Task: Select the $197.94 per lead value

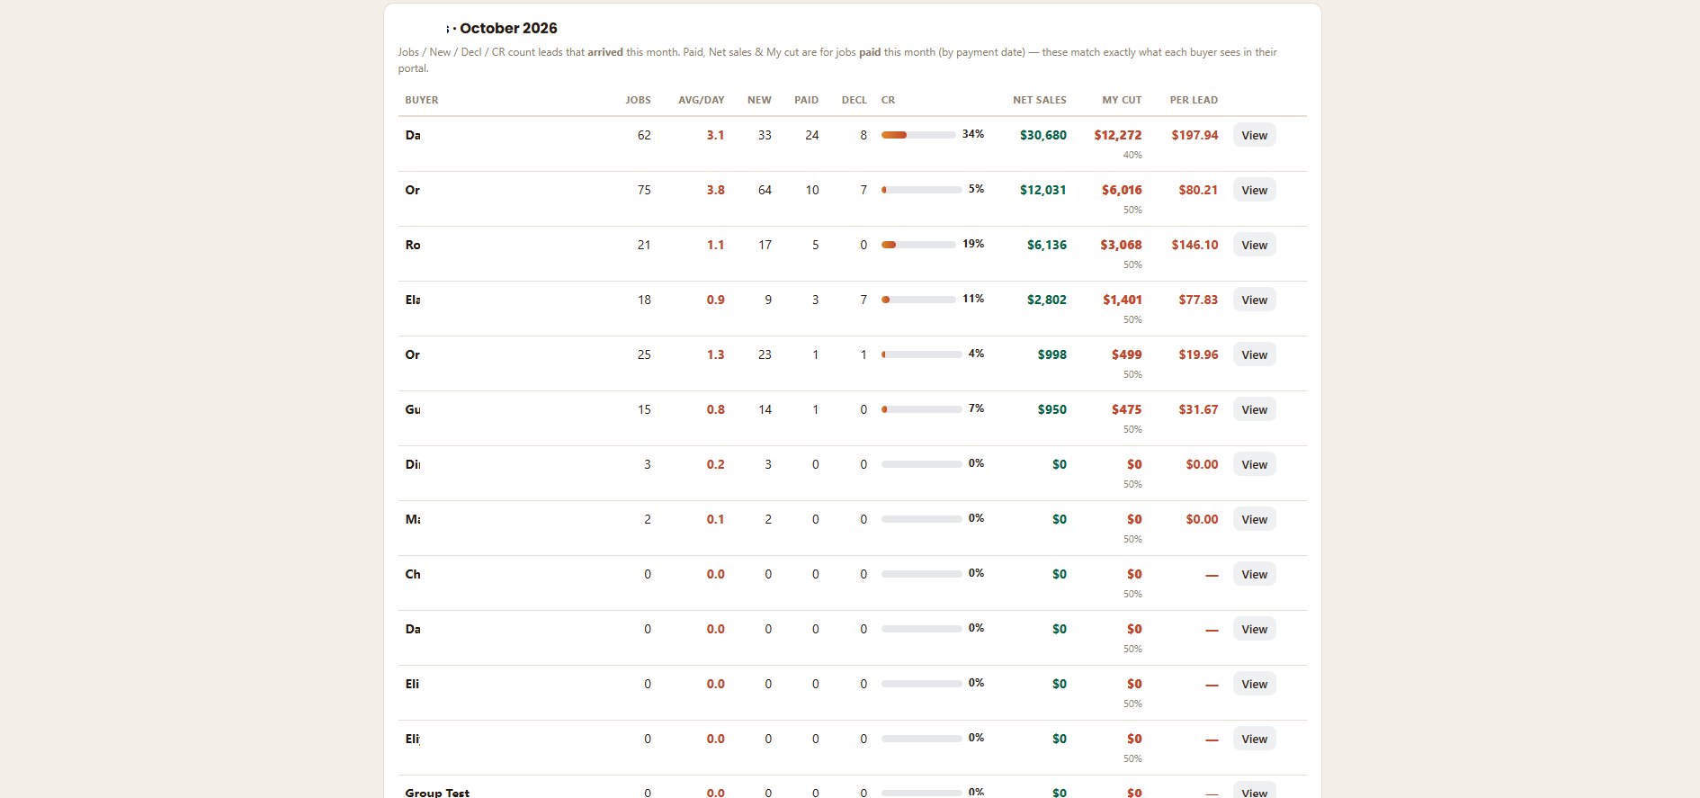Action: (1194, 135)
